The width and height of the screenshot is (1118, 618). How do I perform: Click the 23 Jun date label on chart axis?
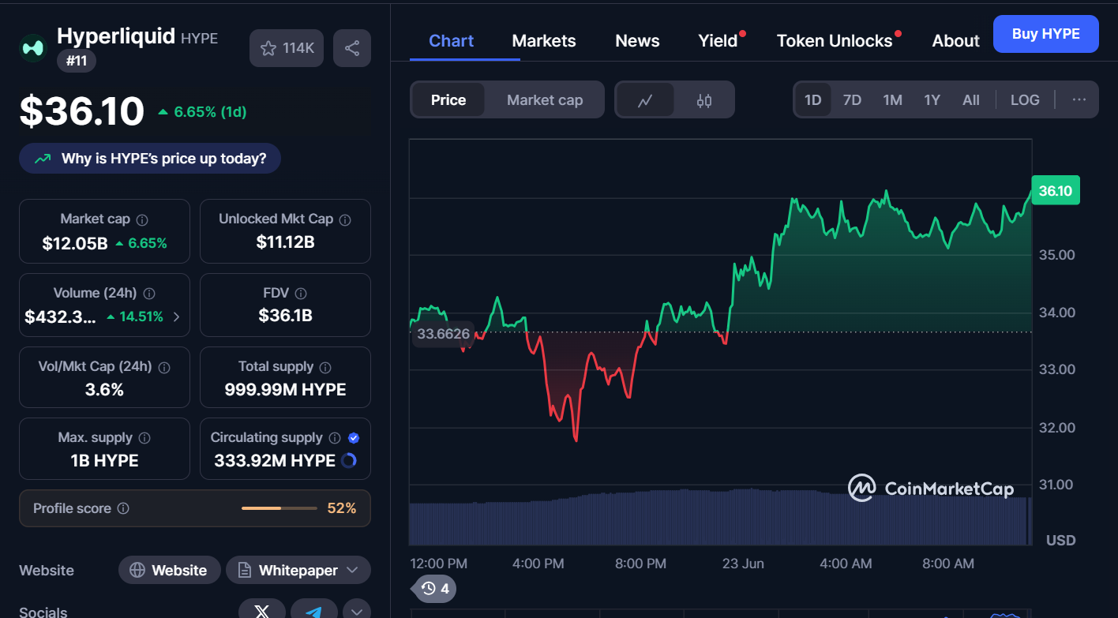[x=743, y=564]
